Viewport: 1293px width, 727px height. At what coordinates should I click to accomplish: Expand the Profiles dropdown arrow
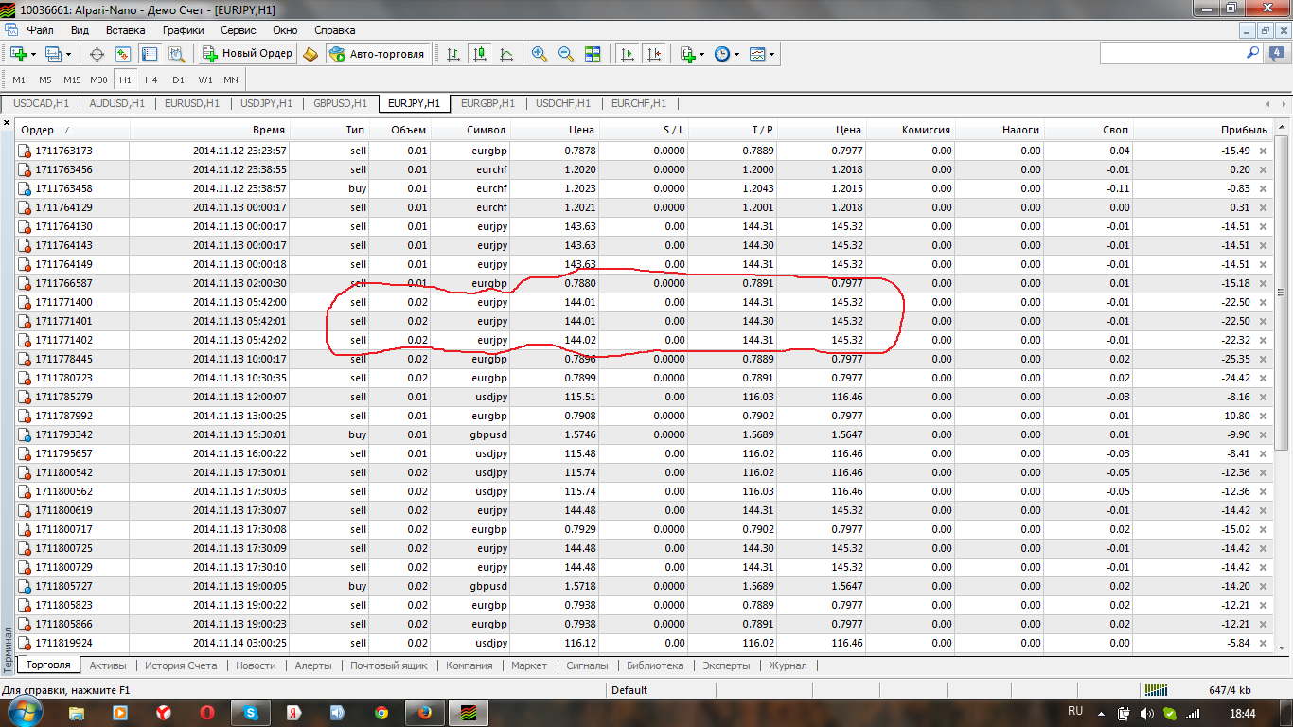[x=68, y=54]
